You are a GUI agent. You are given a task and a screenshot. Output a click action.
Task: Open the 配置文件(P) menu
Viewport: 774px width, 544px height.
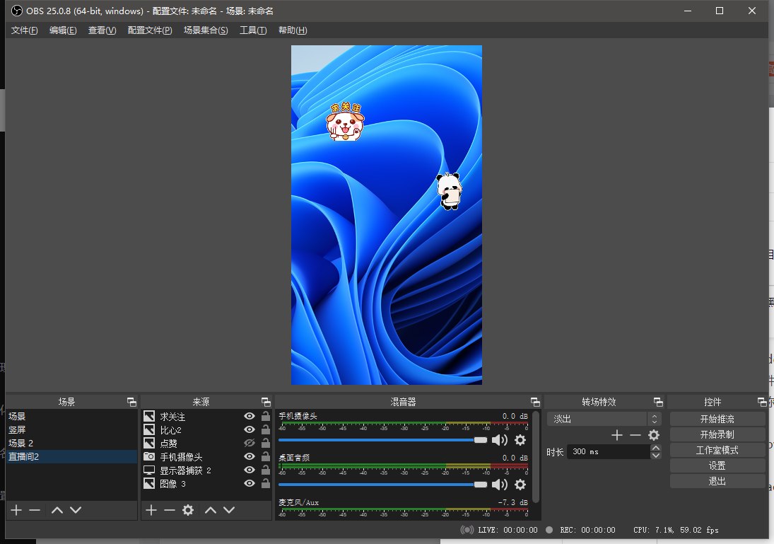click(150, 30)
